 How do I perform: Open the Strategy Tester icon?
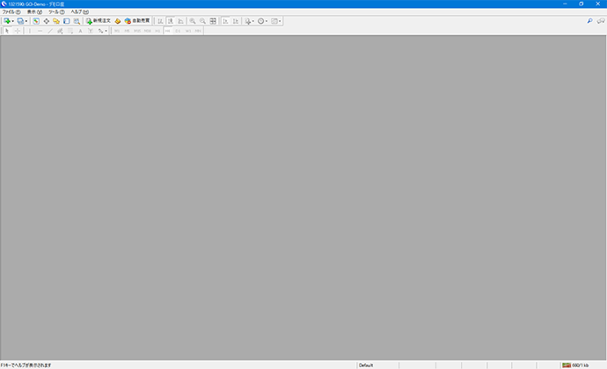pyautogui.click(x=77, y=20)
